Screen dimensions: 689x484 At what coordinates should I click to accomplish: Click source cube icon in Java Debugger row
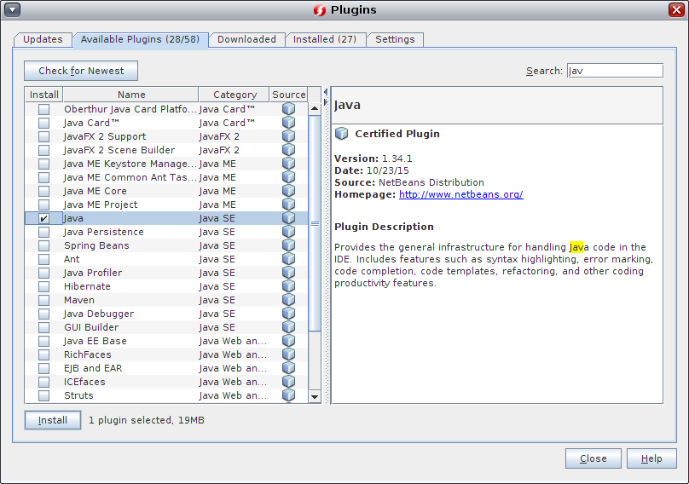click(288, 313)
